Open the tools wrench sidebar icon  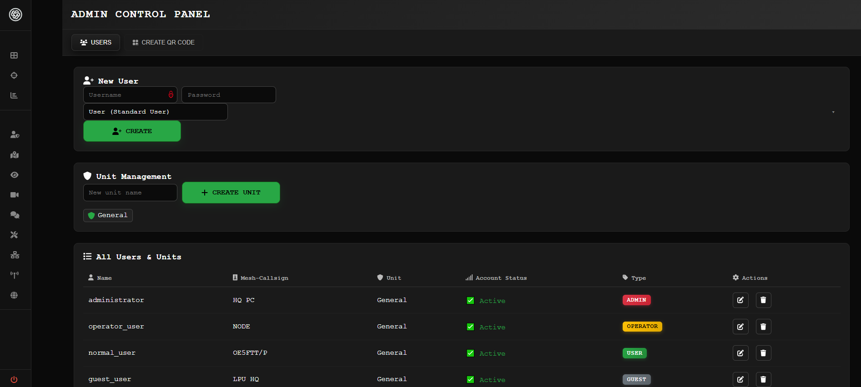point(15,235)
